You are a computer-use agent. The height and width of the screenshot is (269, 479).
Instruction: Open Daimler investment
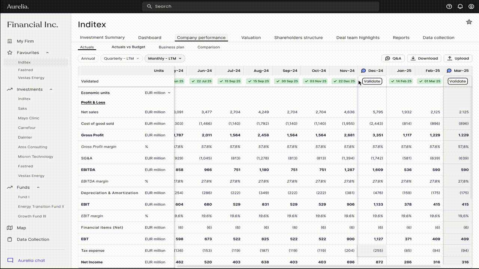(25, 137)
